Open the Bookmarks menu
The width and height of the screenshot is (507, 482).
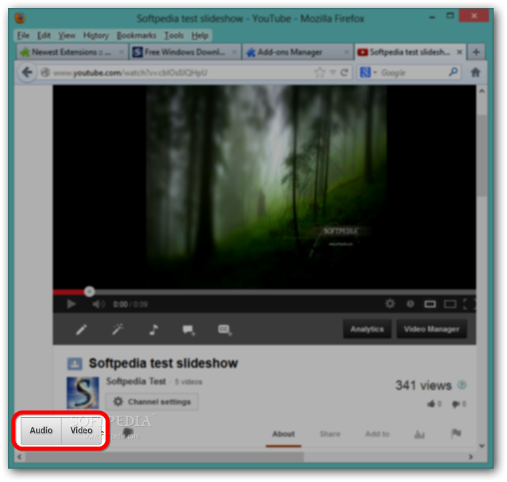pyautogui.click(x=136, y=35)
